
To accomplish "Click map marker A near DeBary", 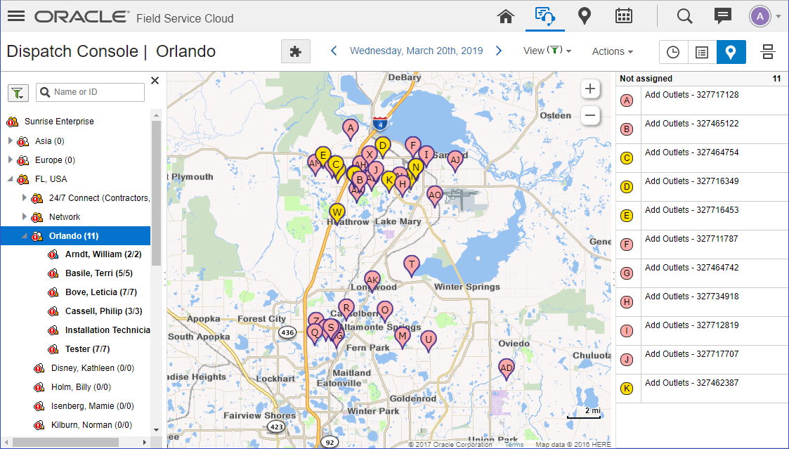I will tap(350, 129).
